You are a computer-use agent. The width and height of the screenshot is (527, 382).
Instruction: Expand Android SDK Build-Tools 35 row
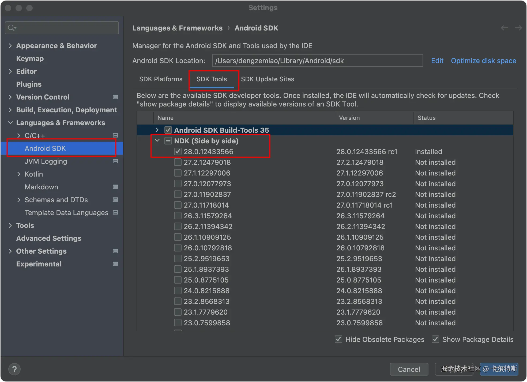[x=157, y=130]
